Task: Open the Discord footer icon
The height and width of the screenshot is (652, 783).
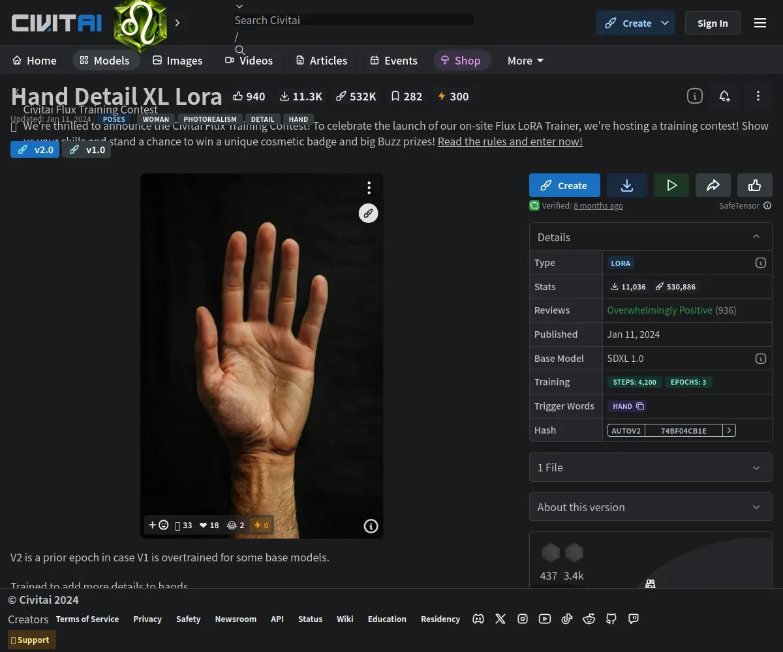Action: coord(478,619)
